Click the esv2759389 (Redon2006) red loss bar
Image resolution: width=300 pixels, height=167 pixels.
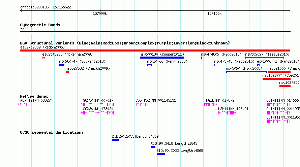click(155, 51)
